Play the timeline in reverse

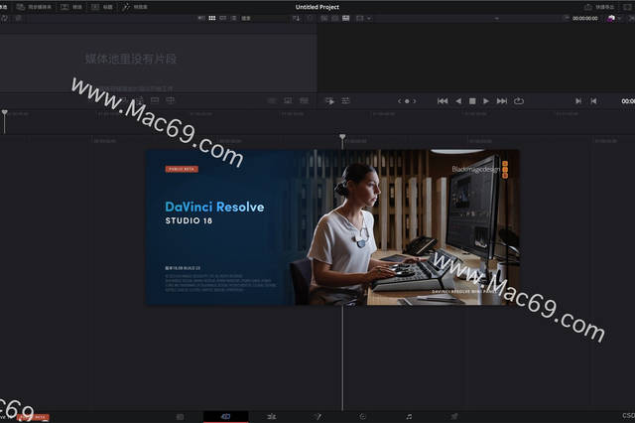click(458, 101)
